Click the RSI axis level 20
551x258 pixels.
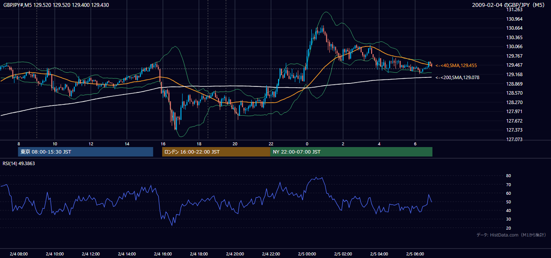(509, 228)
